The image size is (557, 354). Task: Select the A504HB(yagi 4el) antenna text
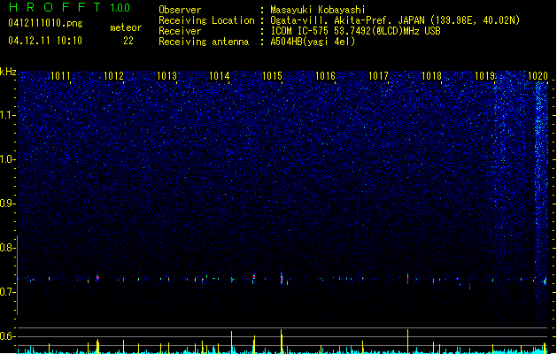[x=313, y=42]
